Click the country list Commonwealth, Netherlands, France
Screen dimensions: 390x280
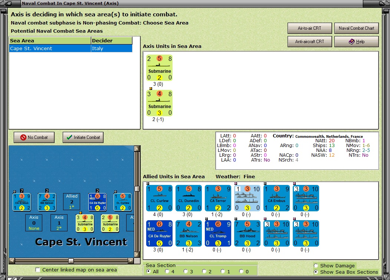(329, 136)
